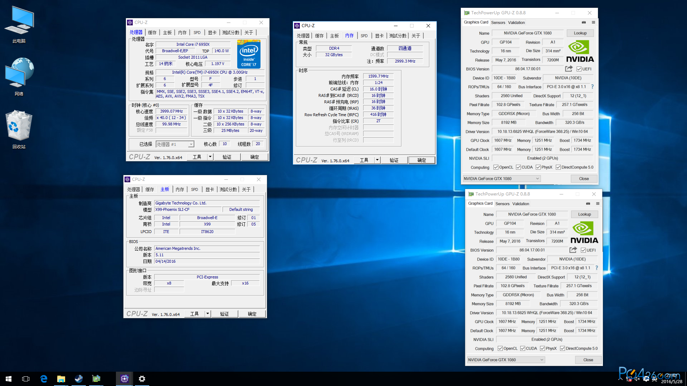Open the 网络 desktop icon
687x386 pixels.
coord(19,77)
